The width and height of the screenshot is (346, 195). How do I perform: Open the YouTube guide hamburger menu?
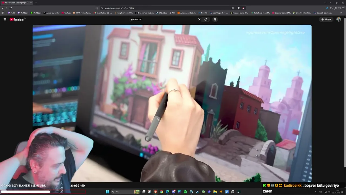coord(5,19)
